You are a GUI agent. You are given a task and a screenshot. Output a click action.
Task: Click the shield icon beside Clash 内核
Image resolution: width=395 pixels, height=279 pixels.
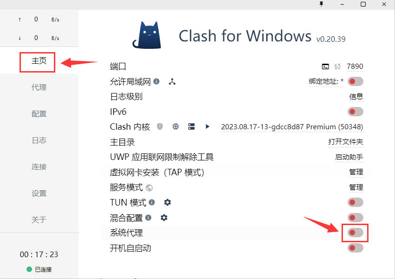[160, 126]
